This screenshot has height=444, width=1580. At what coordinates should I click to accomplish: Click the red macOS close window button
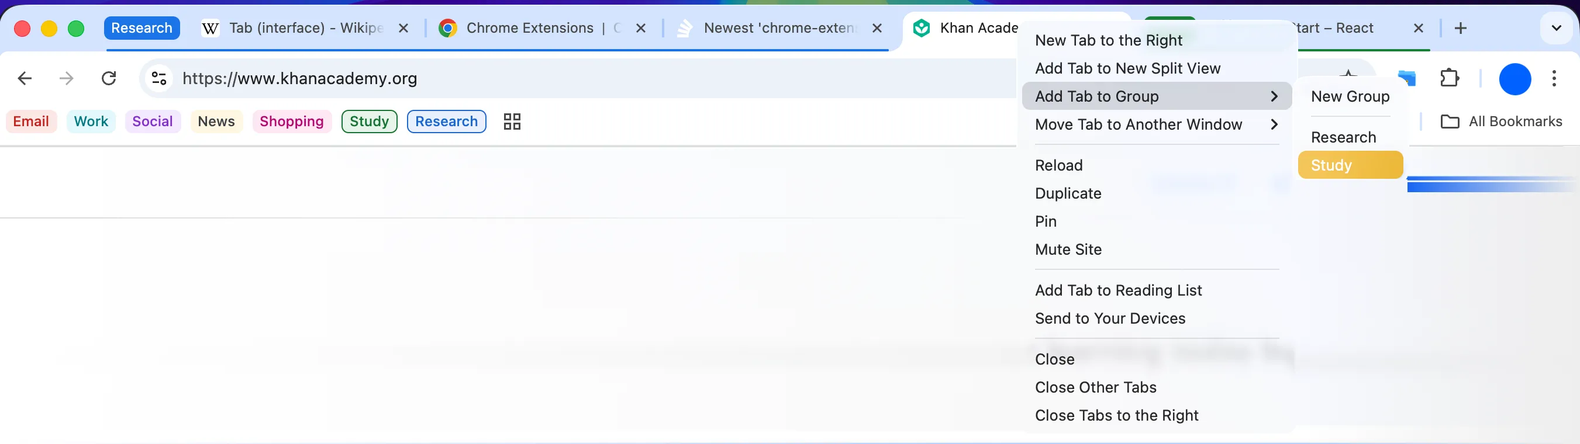coord(22,28)
